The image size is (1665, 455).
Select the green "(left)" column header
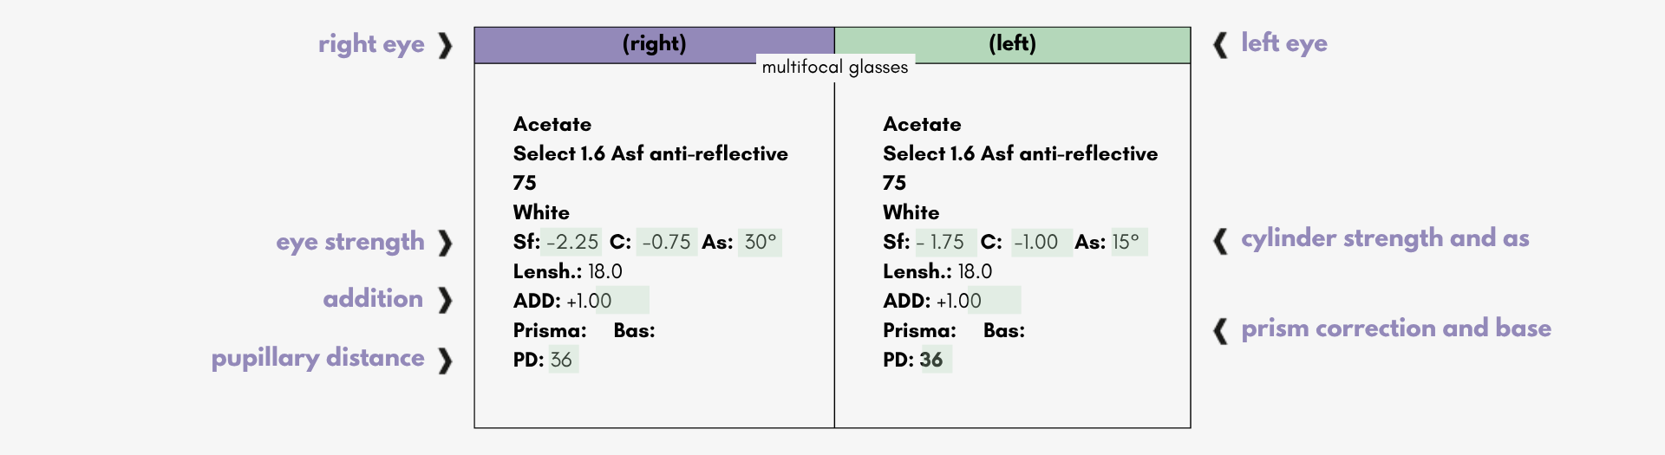[x=1012, y=44]
